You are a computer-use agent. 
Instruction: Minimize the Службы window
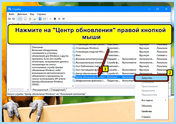[149, 9]
